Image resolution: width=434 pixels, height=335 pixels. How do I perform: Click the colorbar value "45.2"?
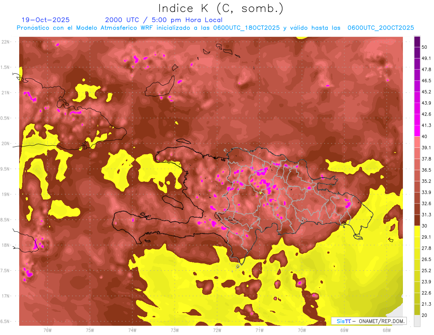[x=426, y=92]
